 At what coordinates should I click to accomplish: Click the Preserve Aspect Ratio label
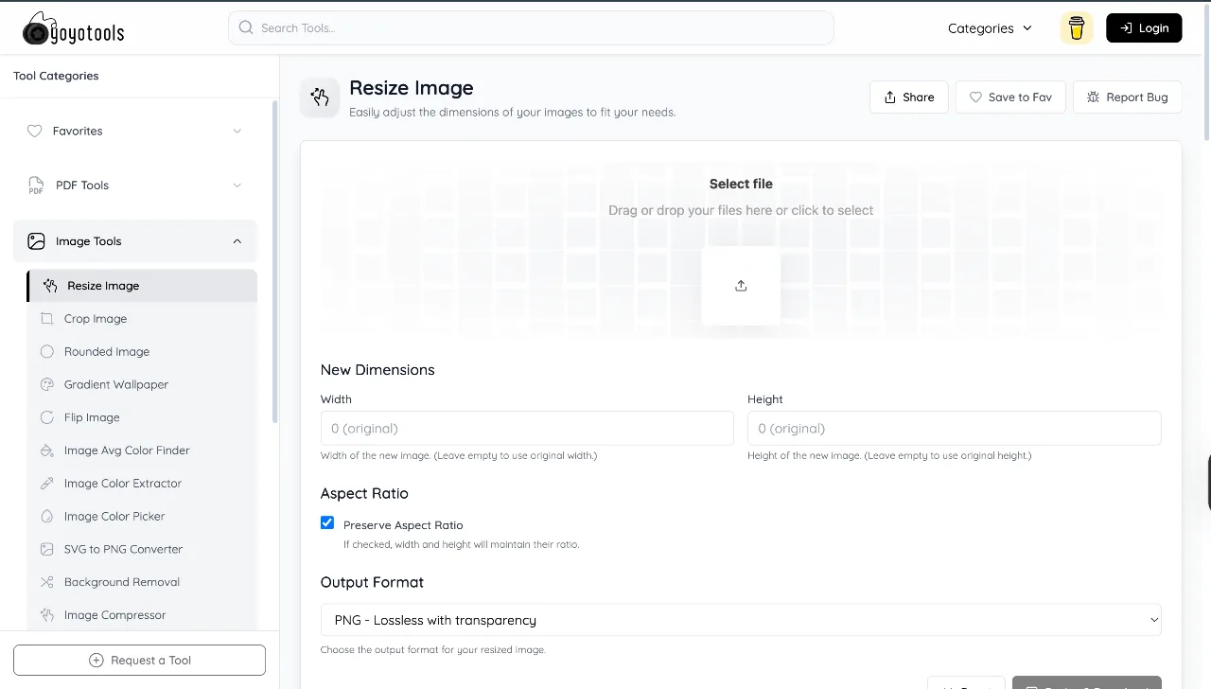(x=403, y=525)
